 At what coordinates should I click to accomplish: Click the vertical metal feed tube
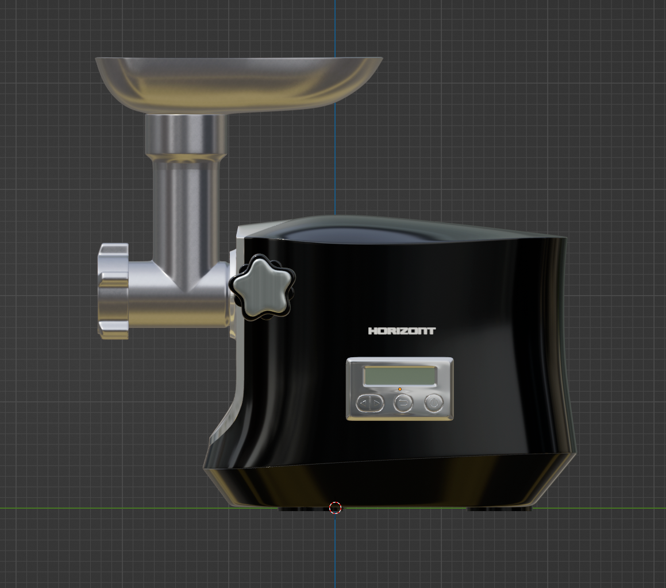coord(186,212)
